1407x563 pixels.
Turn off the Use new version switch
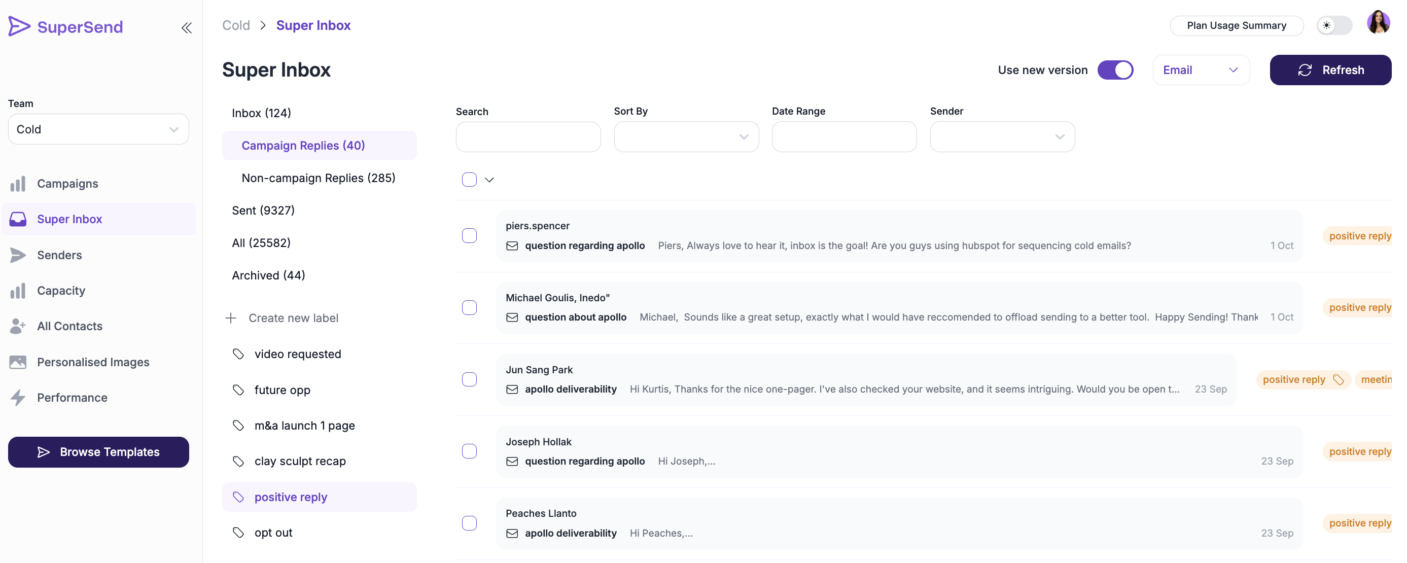click(x=1115, y=70)
